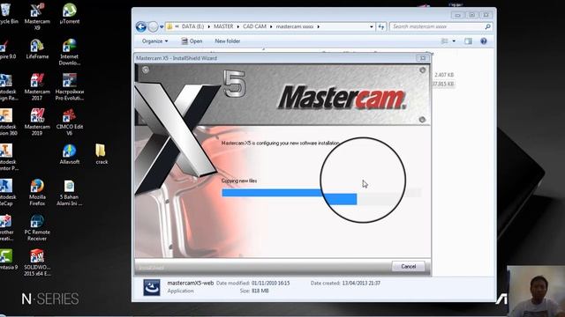
Task: Go to CAD CAM folder in the breadcrumb
Action: point(254,26)
